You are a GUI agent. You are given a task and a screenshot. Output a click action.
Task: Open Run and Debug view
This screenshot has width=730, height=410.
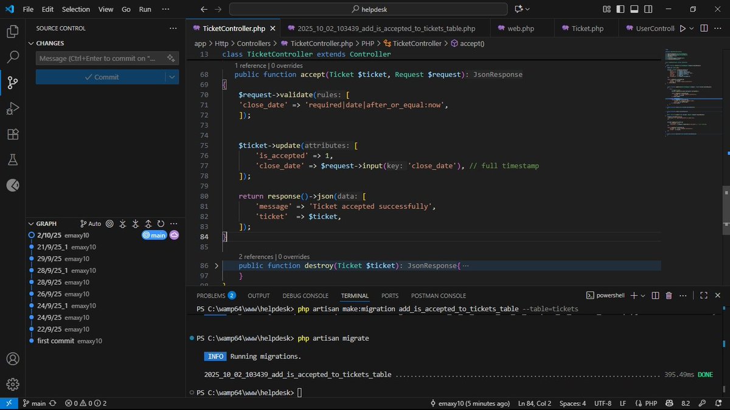12,109
